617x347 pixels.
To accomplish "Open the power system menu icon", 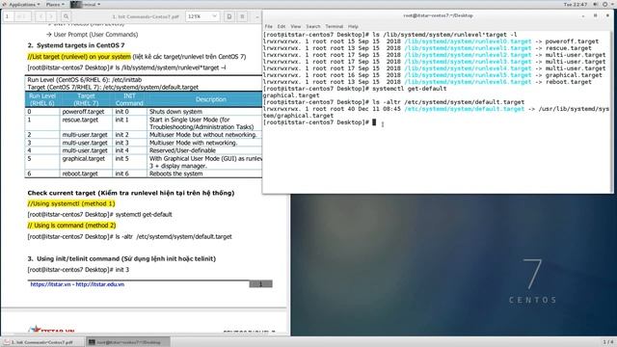I will click(605, 4).
